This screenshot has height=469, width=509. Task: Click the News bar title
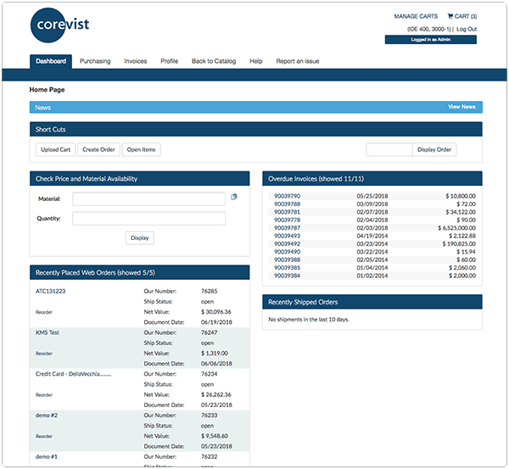coord(43,108)
